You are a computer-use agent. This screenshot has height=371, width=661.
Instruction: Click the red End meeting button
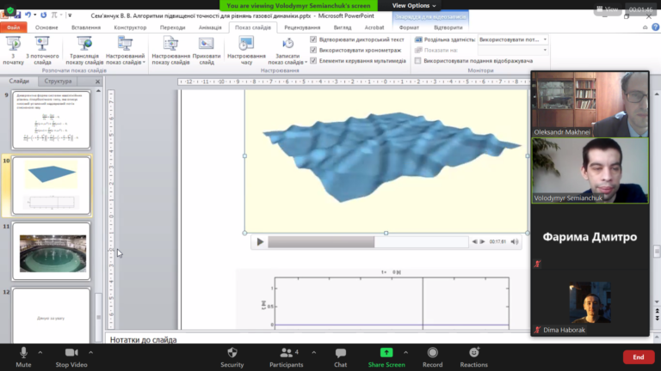[x=639, y=357]
